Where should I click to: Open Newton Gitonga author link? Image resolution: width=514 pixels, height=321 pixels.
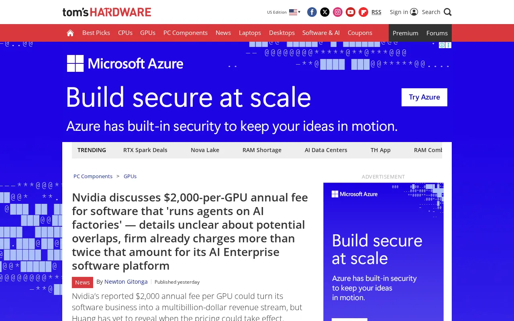[126, 282]
